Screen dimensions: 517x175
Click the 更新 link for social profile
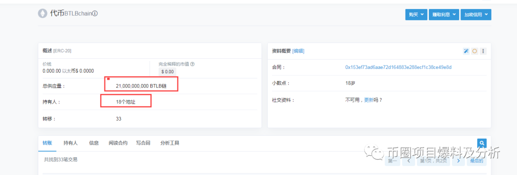point(369,100)
